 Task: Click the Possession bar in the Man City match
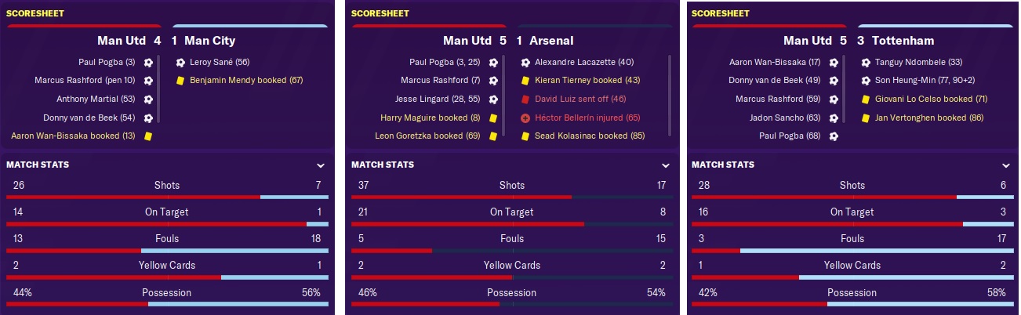166,303
